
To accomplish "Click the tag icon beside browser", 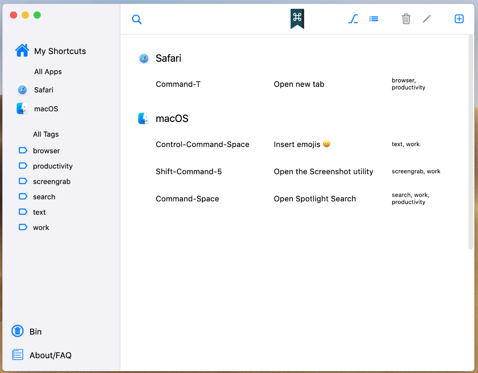I will pyautogui.click(x=23, y=150).
